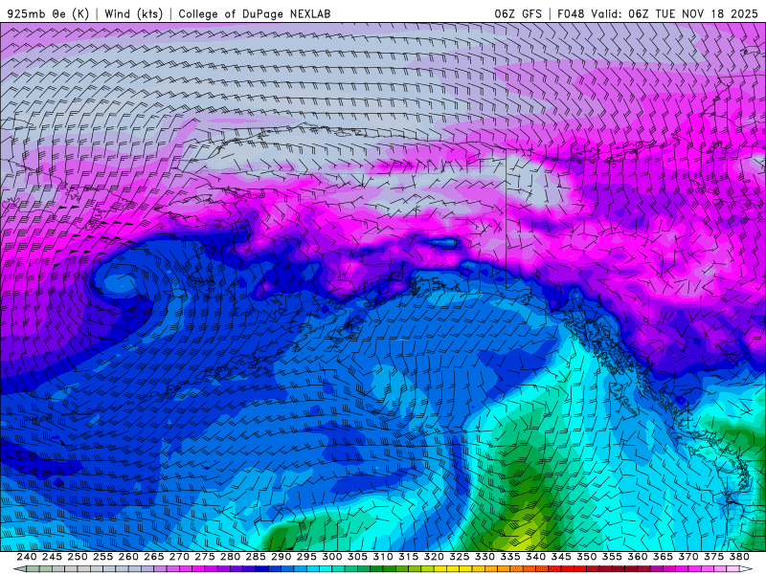Click the 355 value on the color scale
766x574 pixels.
click(612, 557)
